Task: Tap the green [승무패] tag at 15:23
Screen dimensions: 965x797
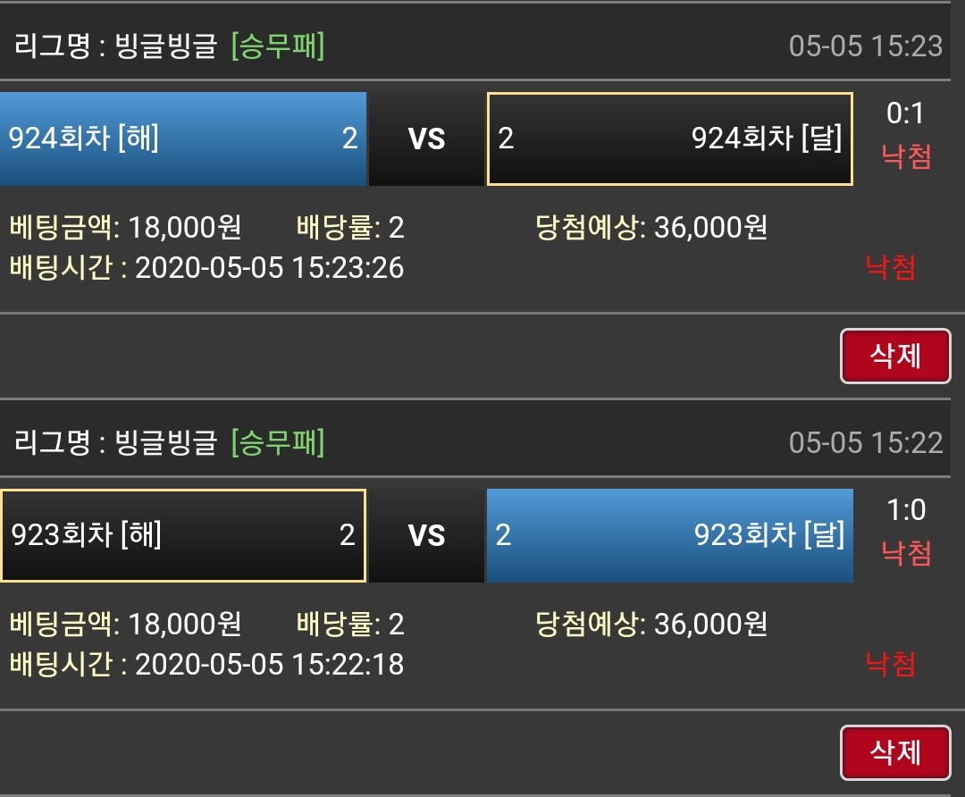Action: click(277, 46)
